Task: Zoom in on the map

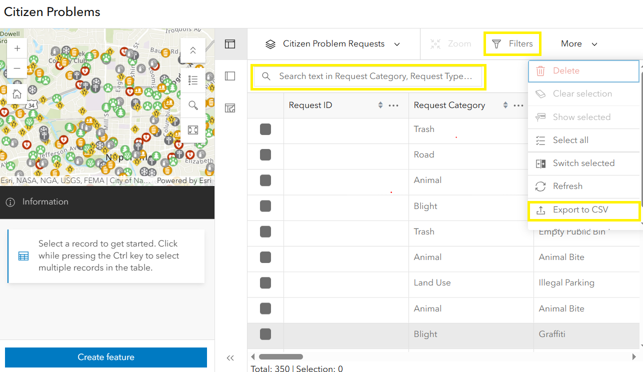Action: click(x=17, y=48)
